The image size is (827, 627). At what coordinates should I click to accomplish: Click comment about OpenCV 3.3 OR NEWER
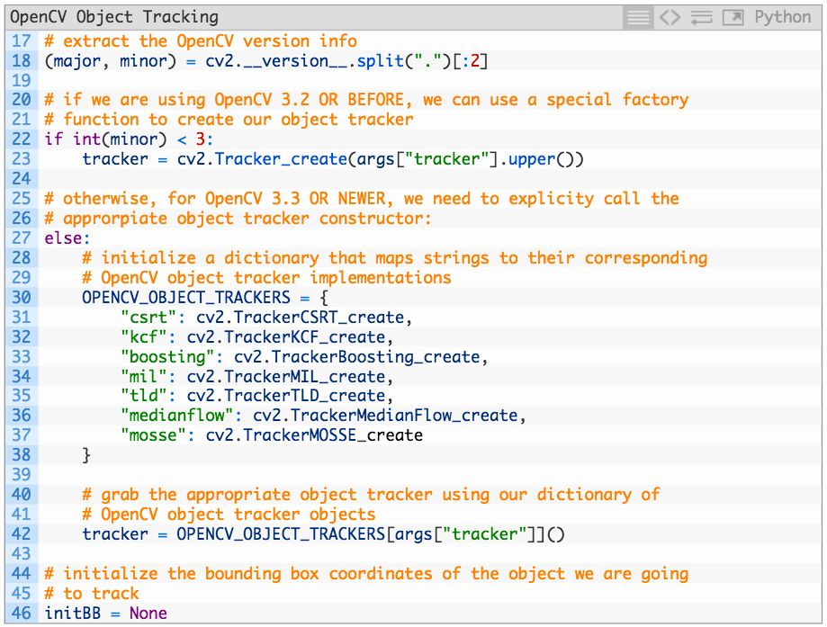tap(362, 199)
